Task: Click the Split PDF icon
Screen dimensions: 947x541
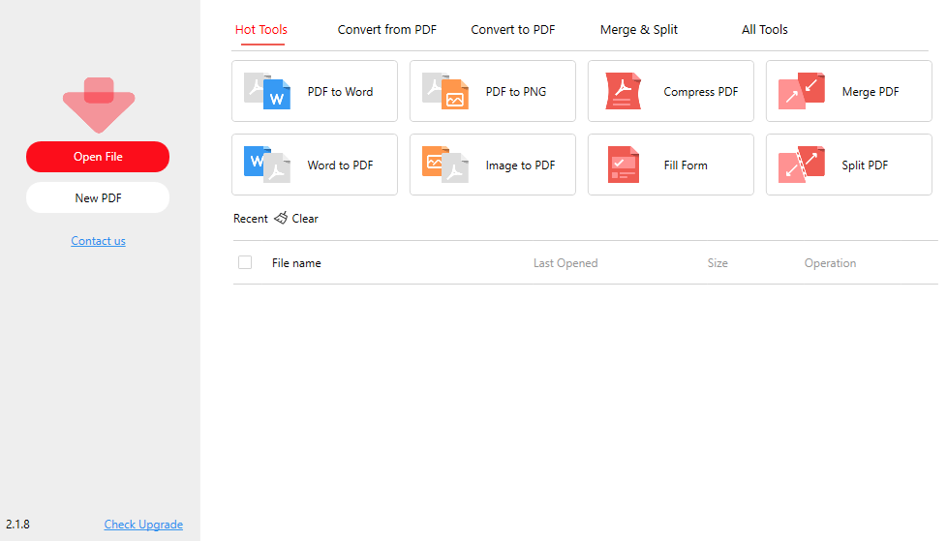Action: [802, 165]
